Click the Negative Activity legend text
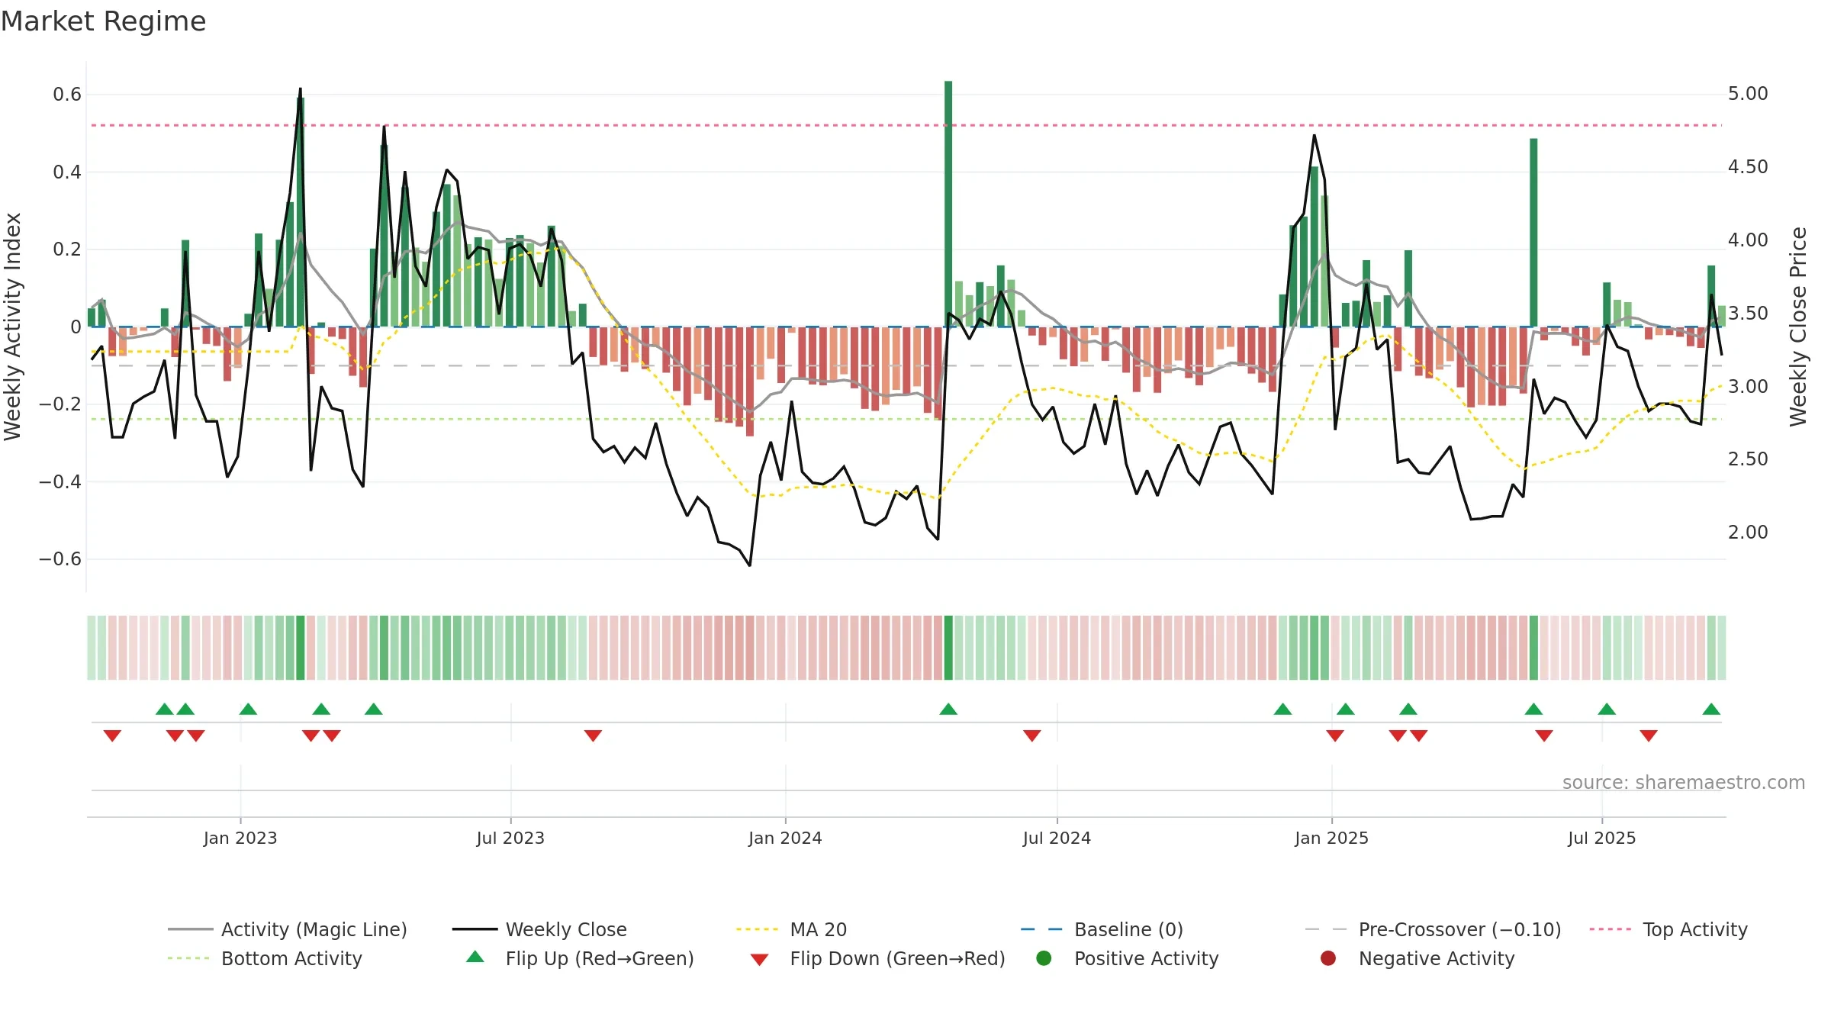The height and width of the screenshot is (1030, 1831). click(1436, 958)
